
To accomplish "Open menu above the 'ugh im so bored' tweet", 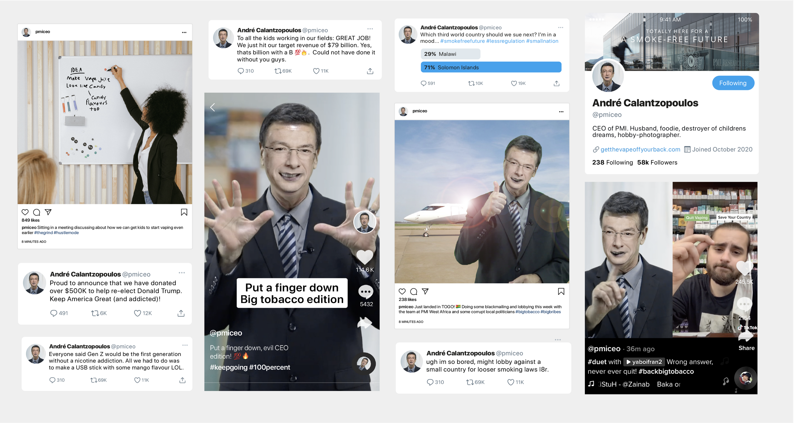I will [x=558, y=340].
